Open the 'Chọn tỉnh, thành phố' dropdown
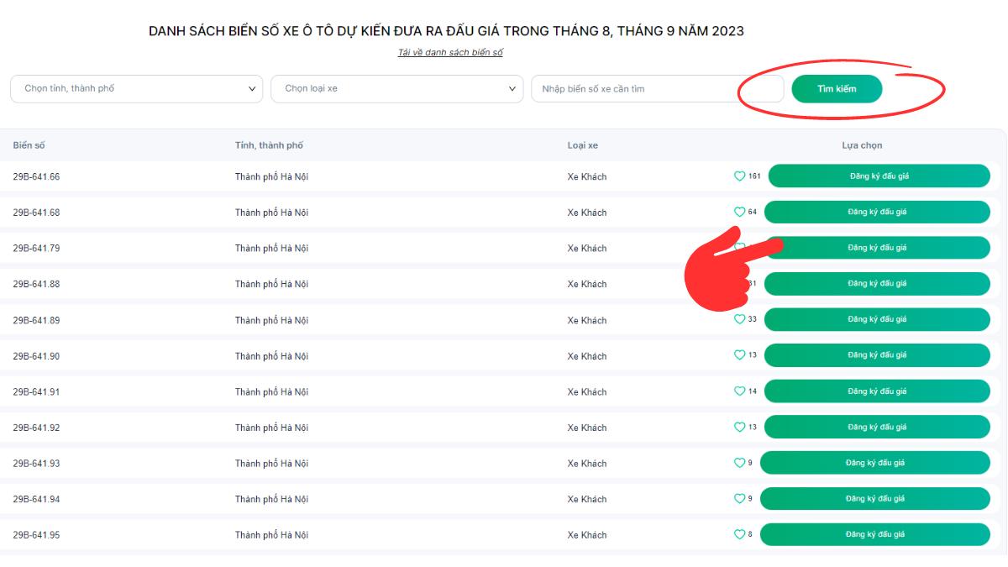 (136, 89)
